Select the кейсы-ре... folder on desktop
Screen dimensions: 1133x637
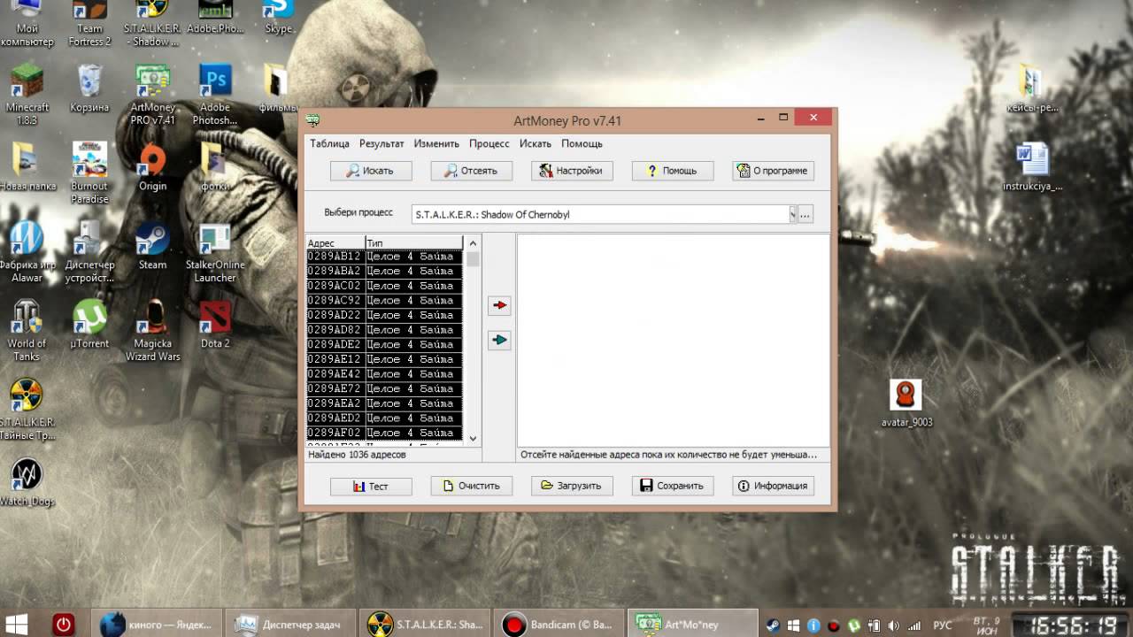[x=1032, y=89]
